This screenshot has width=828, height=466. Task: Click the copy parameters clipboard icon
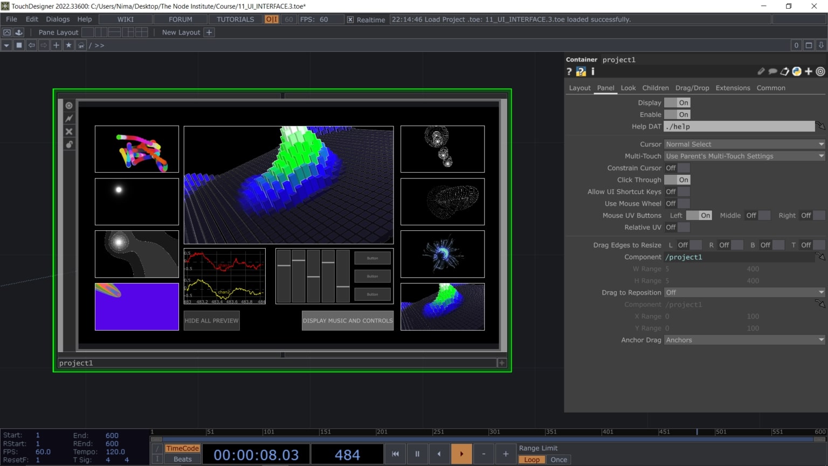click(785, 71)
